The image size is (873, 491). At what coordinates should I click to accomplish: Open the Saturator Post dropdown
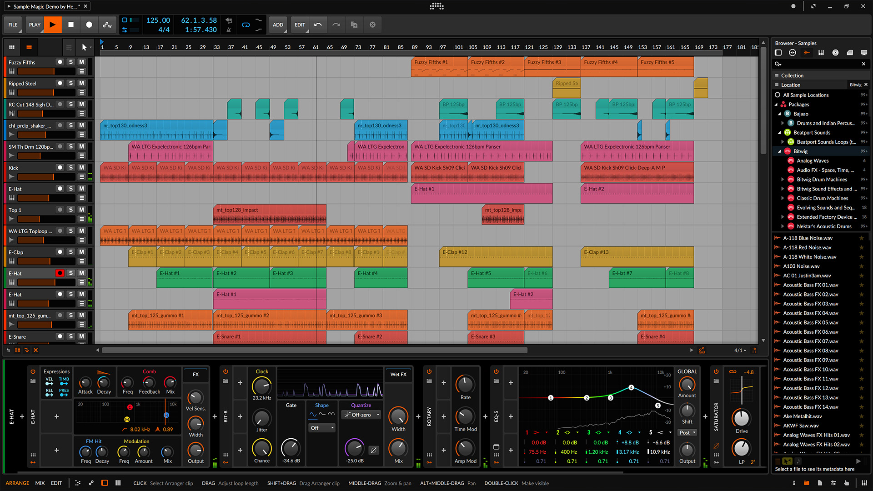point(687,433)
